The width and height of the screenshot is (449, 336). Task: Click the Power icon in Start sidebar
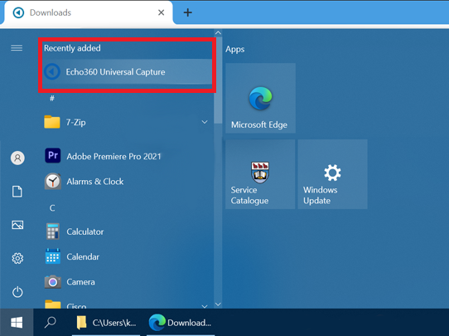point(17,292)
